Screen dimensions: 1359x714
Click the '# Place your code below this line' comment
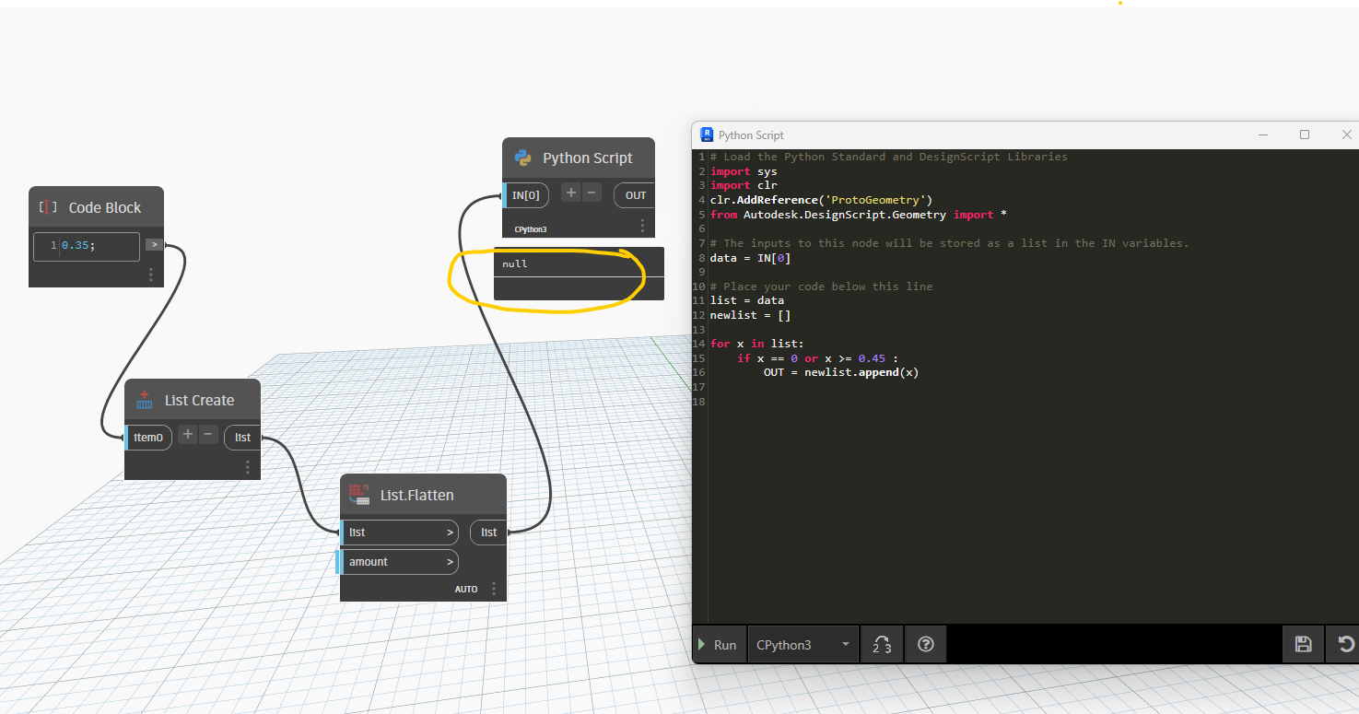[821, 287]
